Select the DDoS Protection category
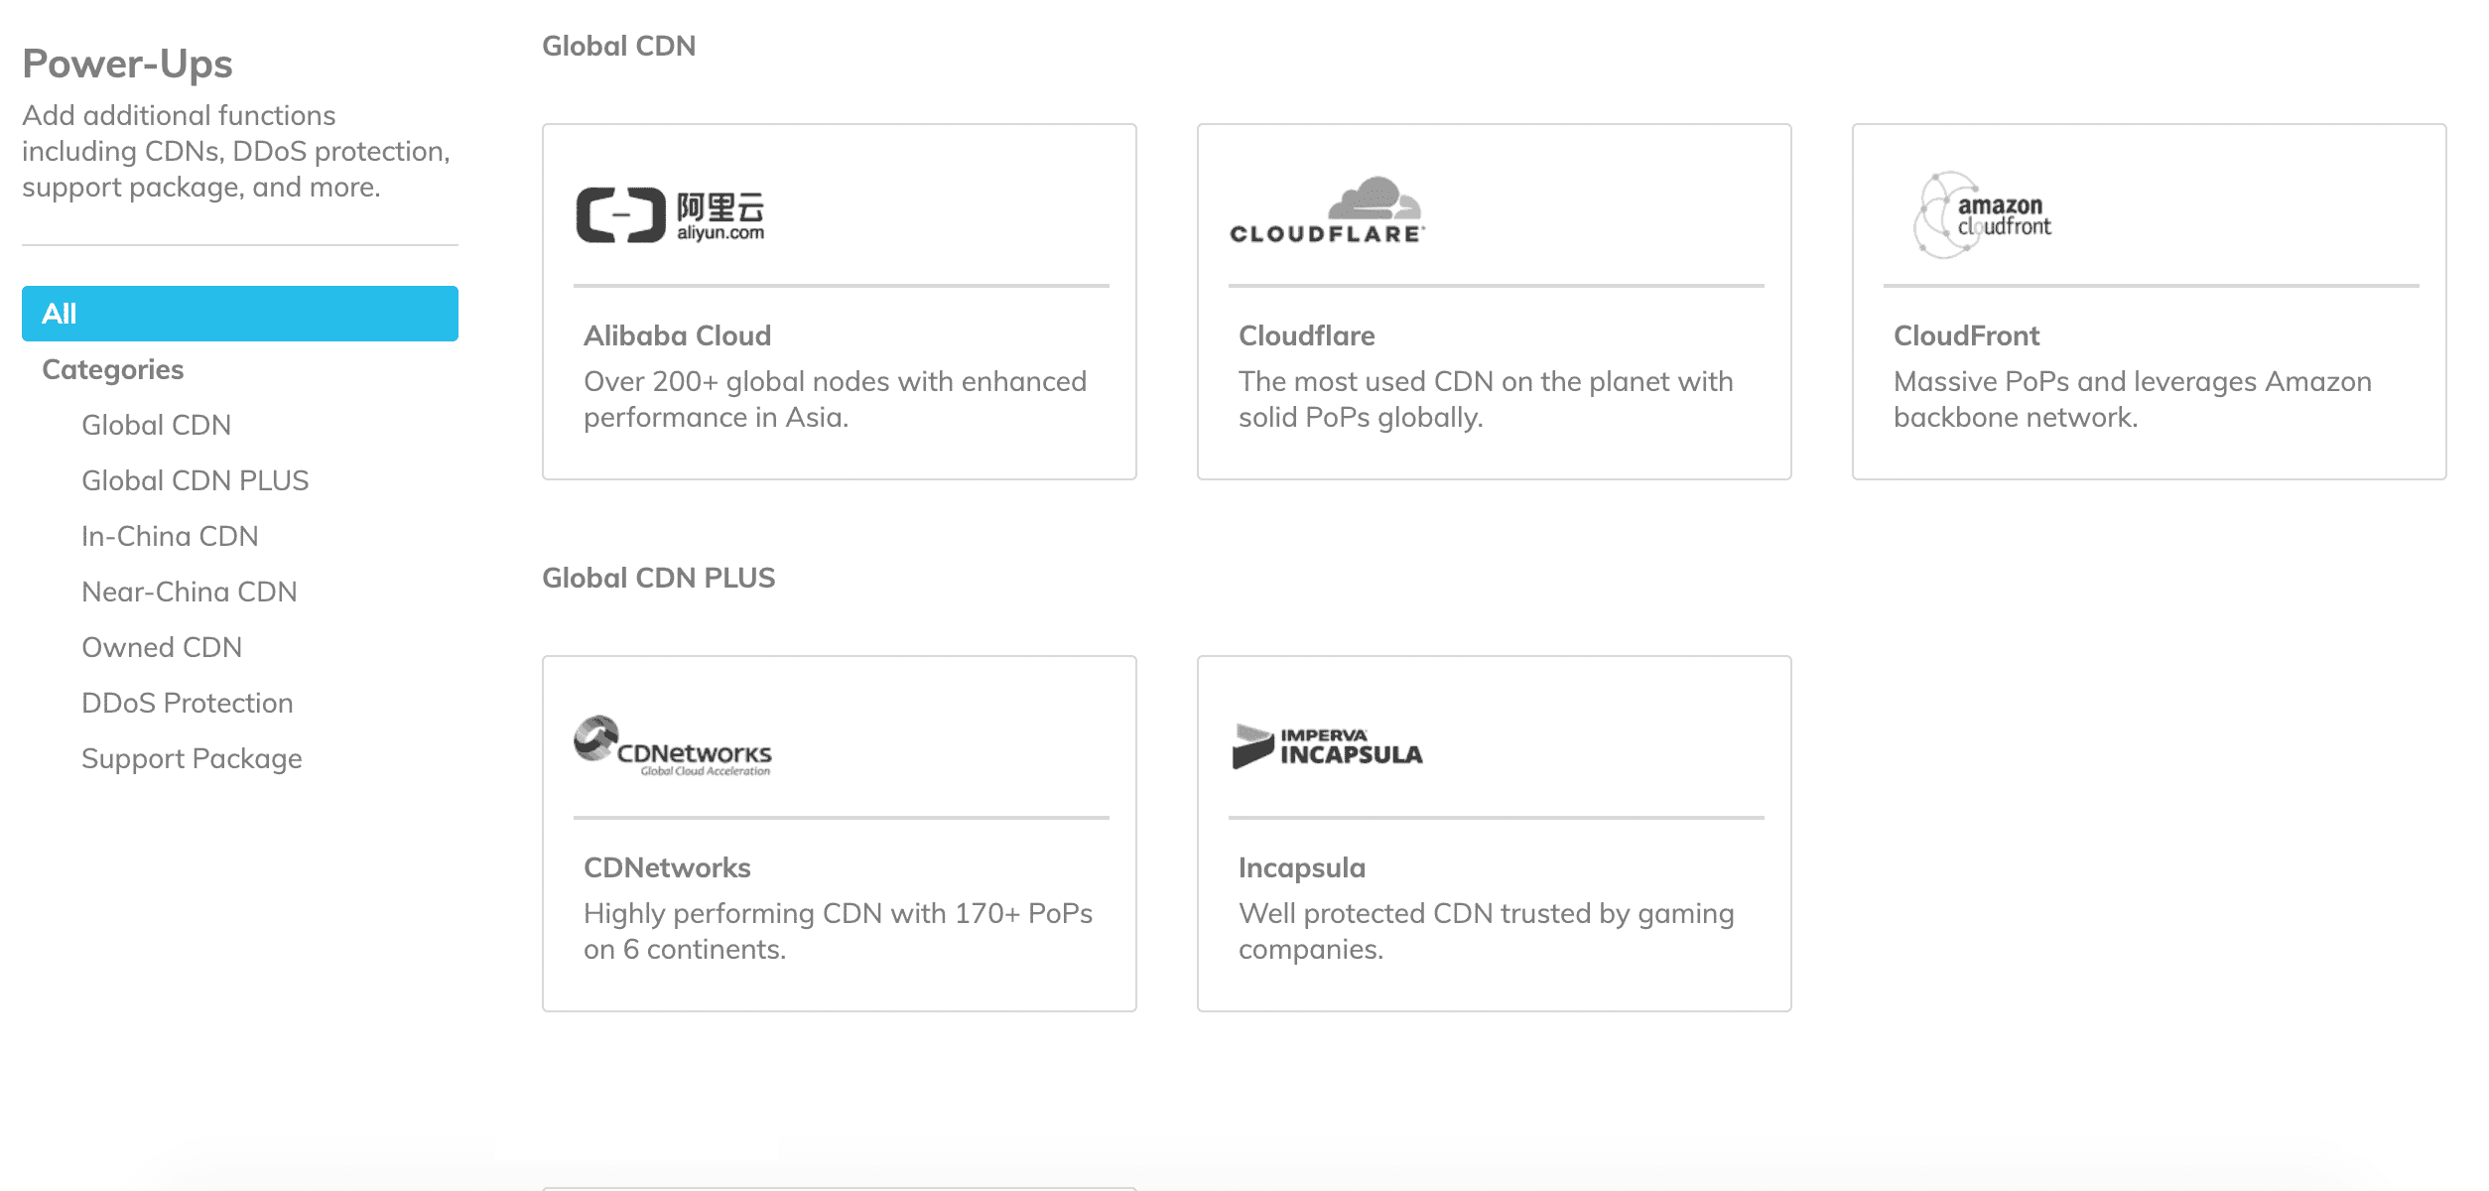Screen dimensions: 2489x1191 [187, 703]
